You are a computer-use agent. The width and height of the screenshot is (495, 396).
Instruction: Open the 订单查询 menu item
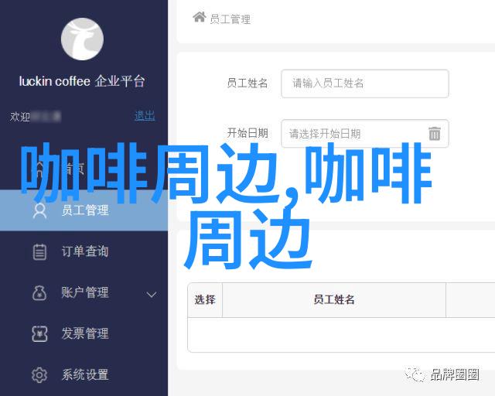[84, 251]
